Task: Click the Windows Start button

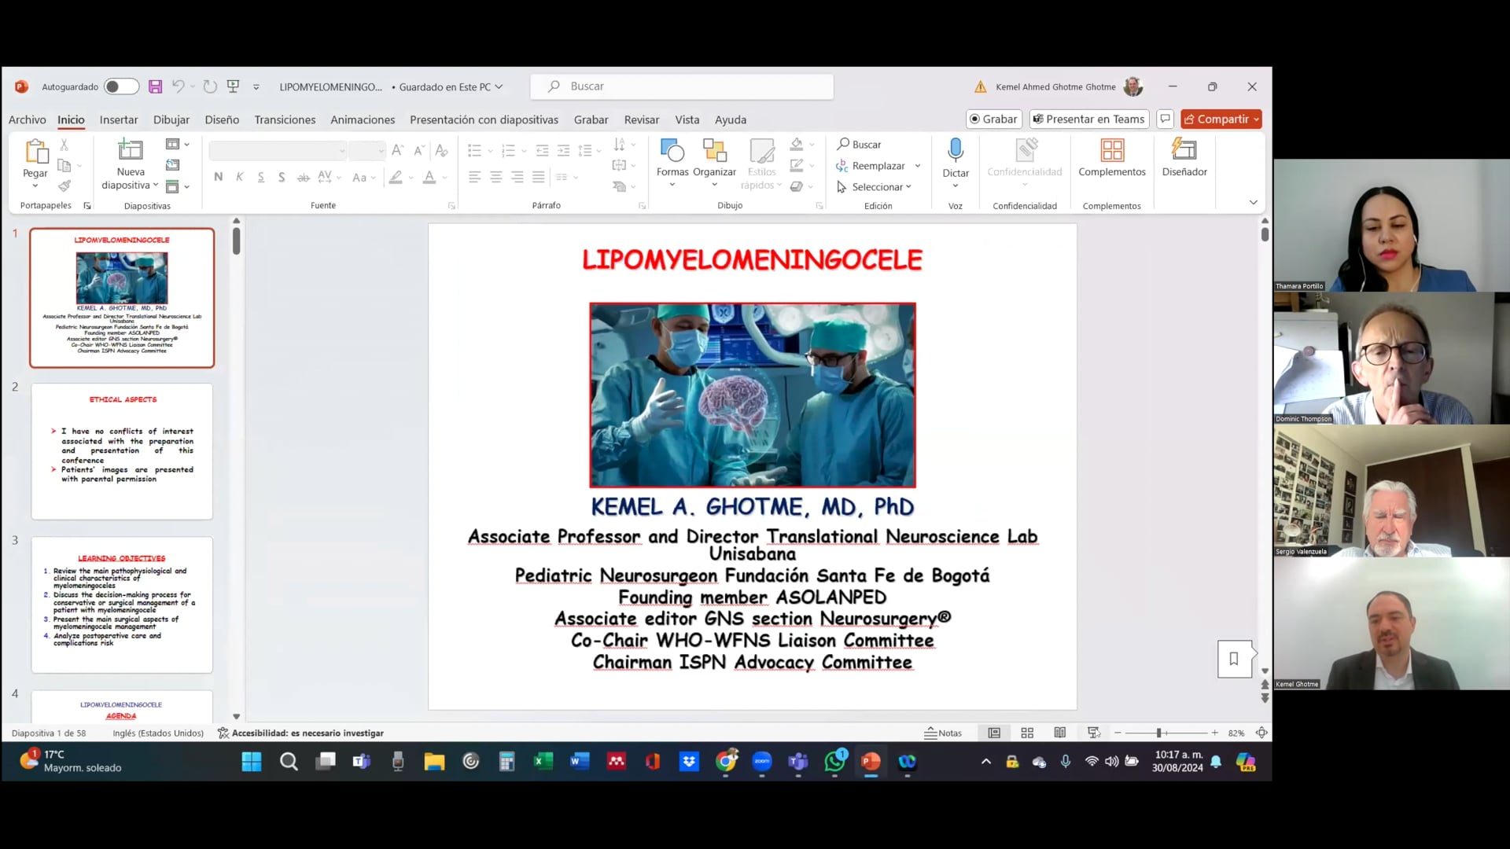Action: click(x=252, y=761)
